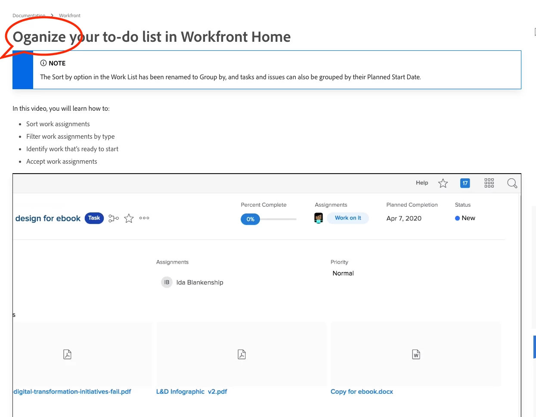Open the notifications badge showing 17
This screenshot has width=536, height=417.
click(x=465, y=183)
